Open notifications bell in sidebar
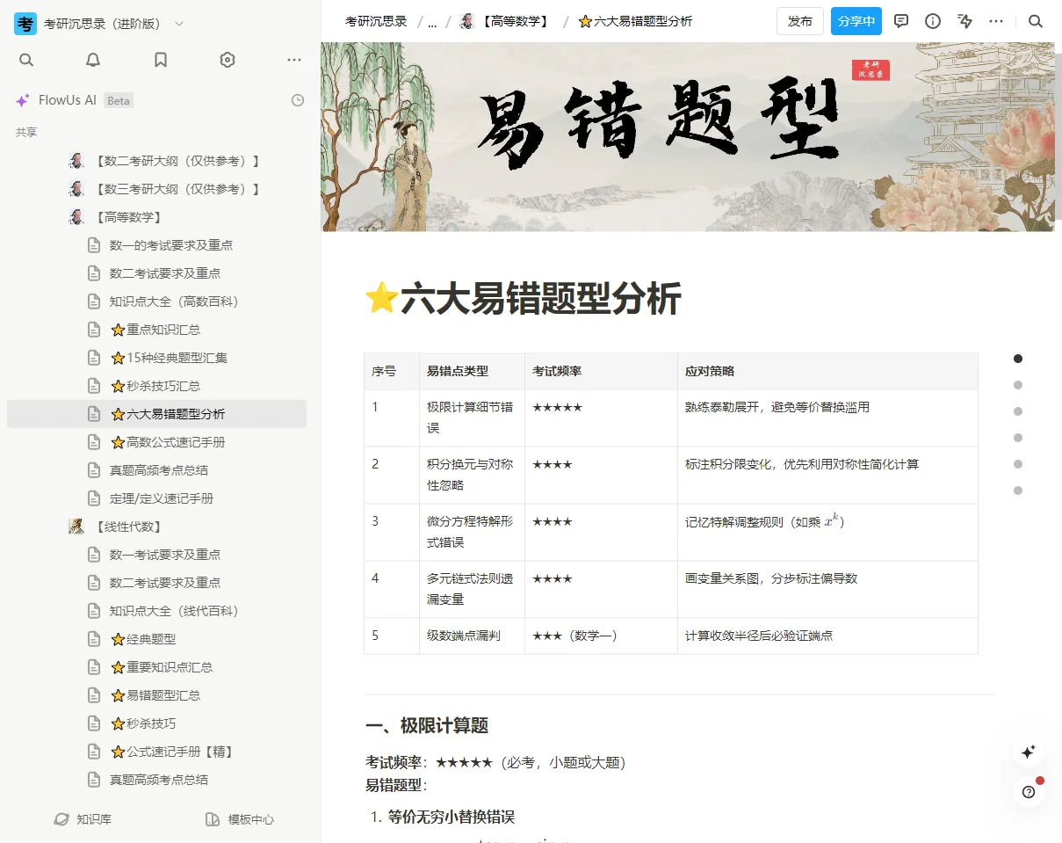Viewport: 1062px width, 843px height. click(93, 60)
